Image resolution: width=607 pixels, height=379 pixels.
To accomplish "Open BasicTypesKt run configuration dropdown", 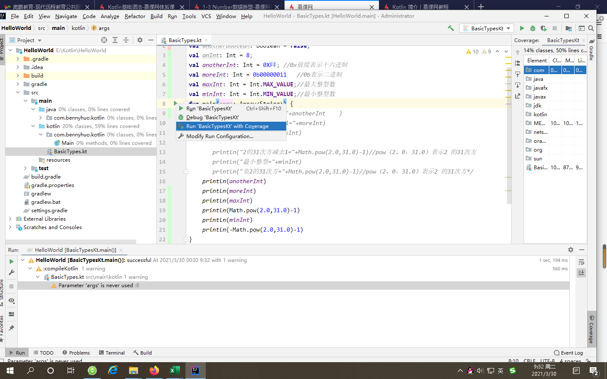I will click(487, 28).
